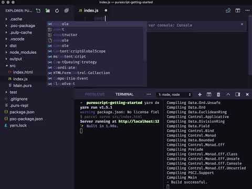Choose the first 'console' autocomplete suggestion
The height and width of the screenshot is (189, 252).
[x=96, y=24]
